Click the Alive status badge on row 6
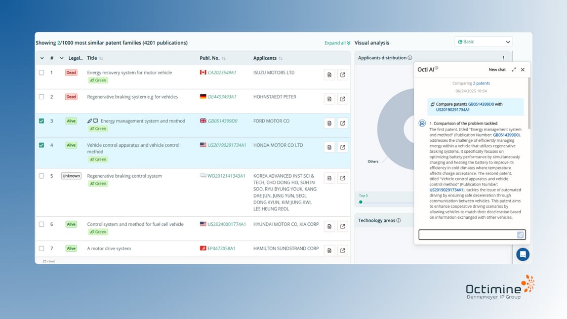This screenshot has width=567, height=319. 71,224
